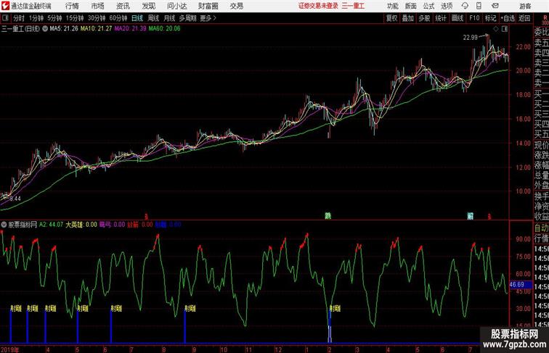Click the month 10 time axis label
This screenshot has height=353, width=549.
tap(224, 349)
